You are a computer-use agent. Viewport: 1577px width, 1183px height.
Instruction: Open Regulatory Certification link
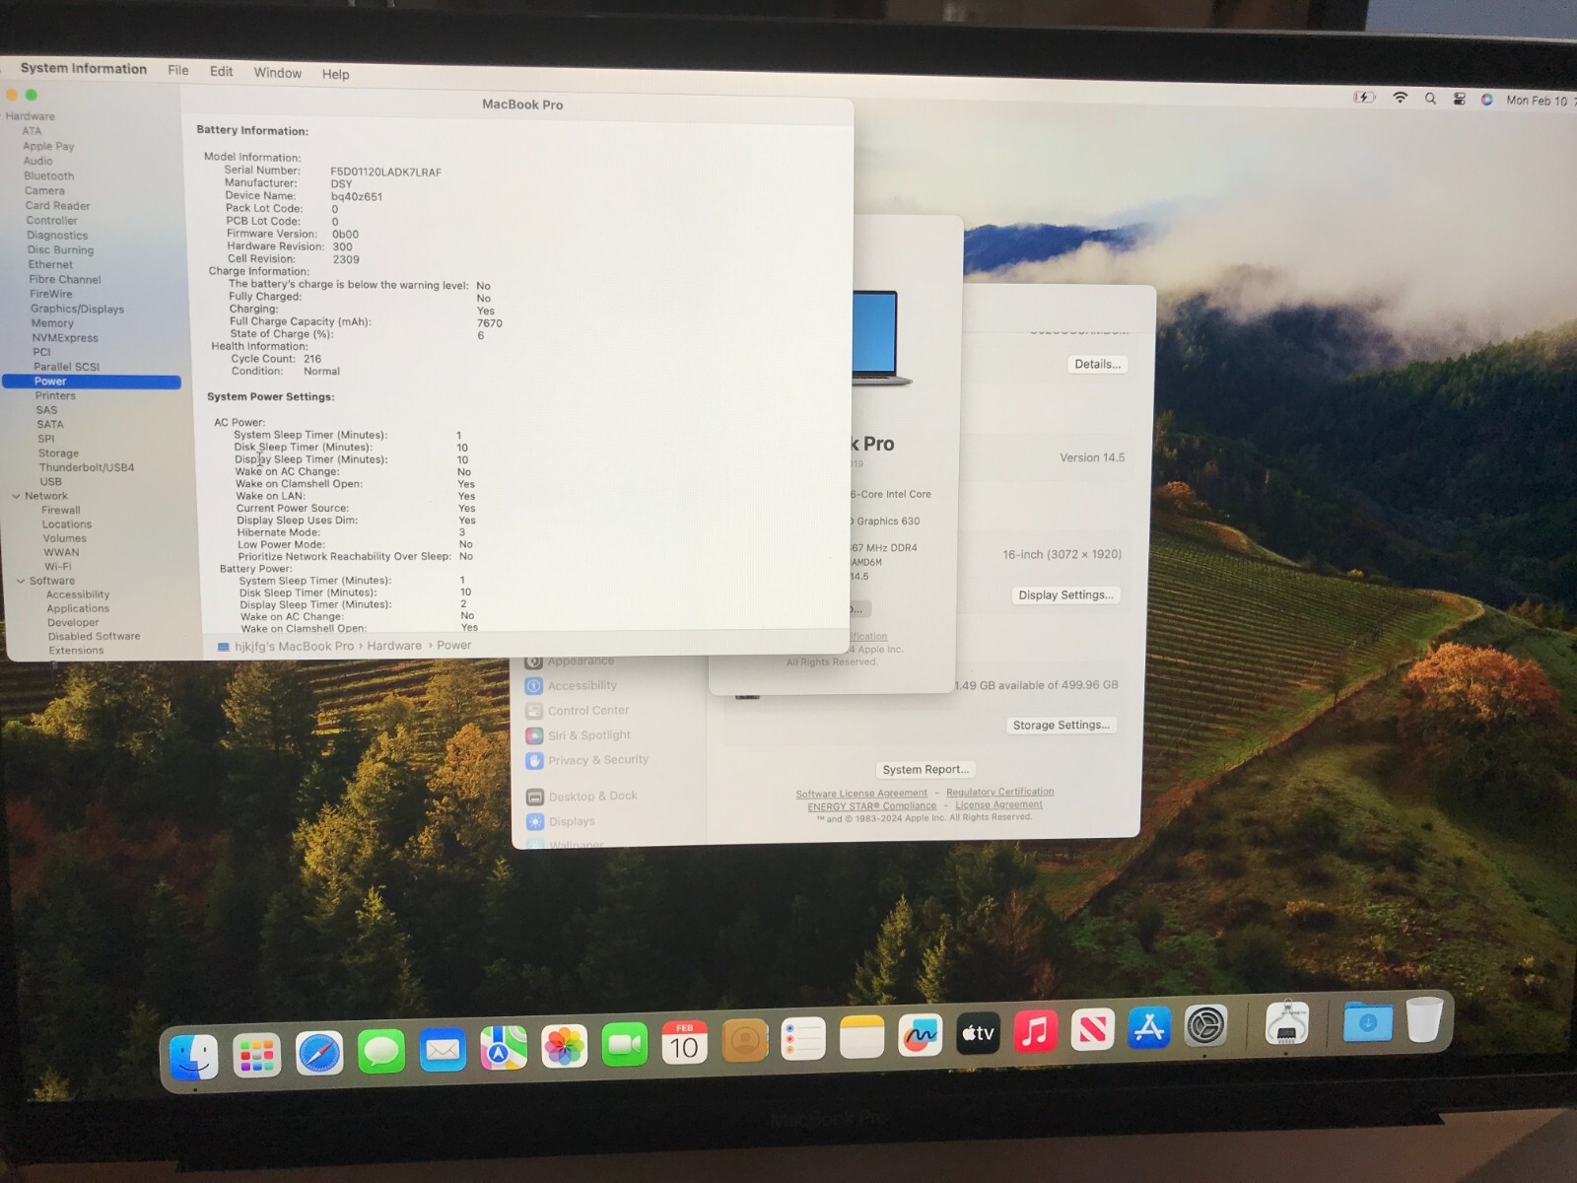[999, 792]
